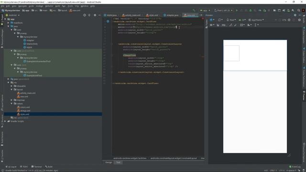
Task: Collapse the res folder in project tree
Action: tap(9, 83)
